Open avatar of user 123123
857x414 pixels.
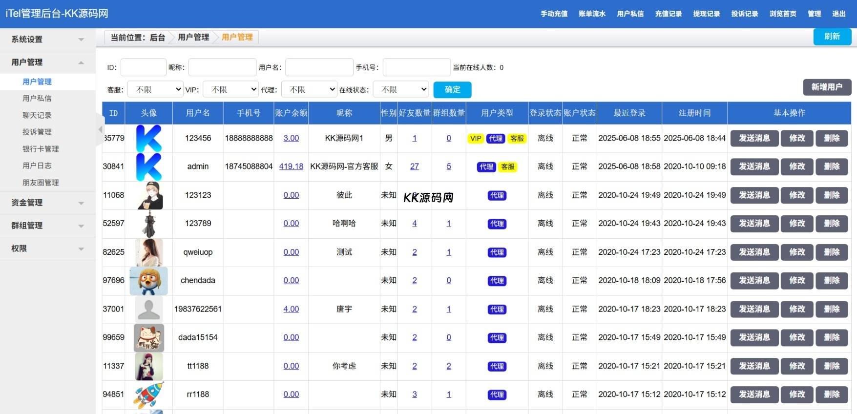150,195
